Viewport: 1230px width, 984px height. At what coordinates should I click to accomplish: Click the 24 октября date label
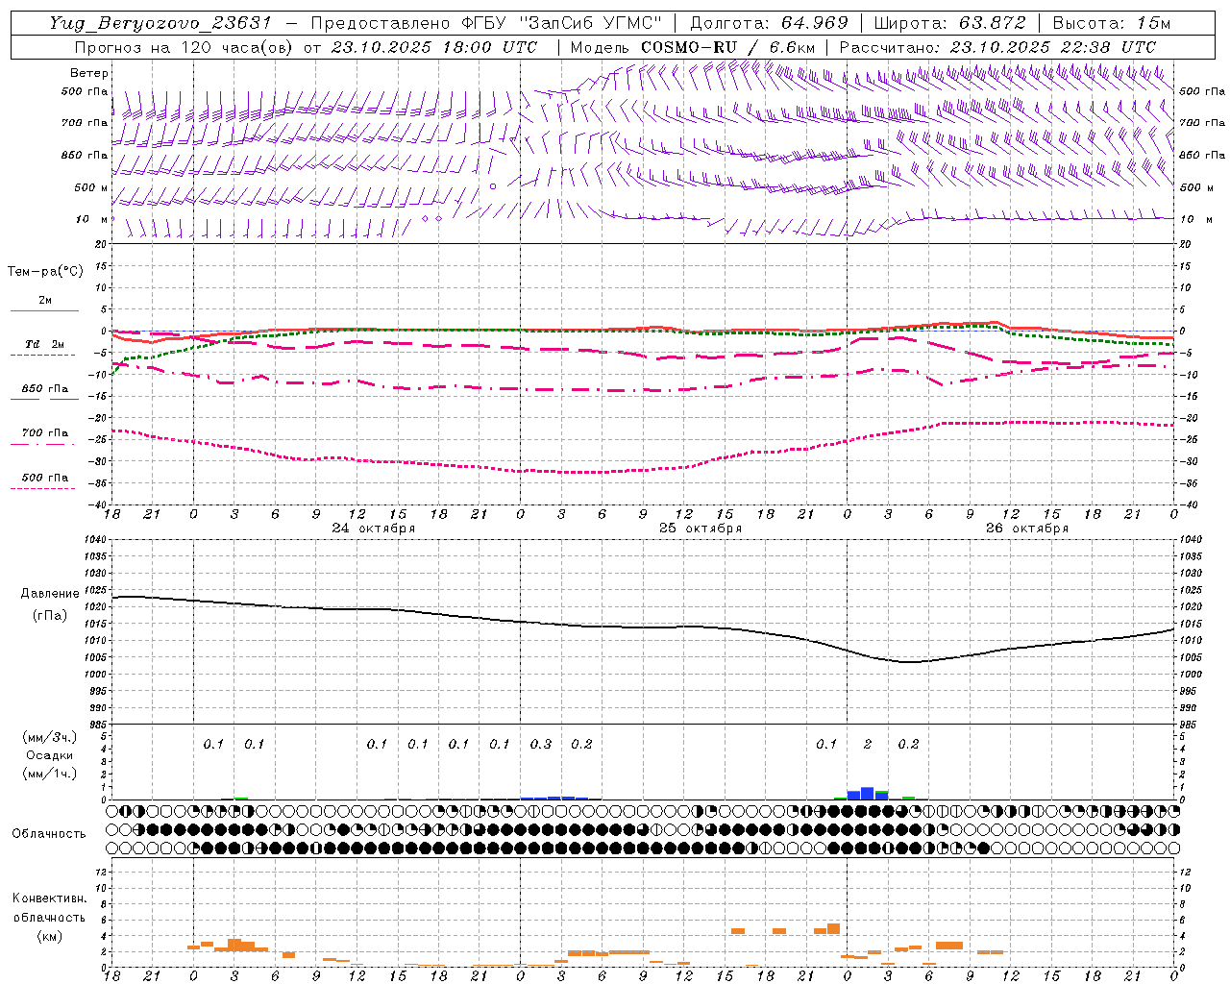(x=374, y=529)
